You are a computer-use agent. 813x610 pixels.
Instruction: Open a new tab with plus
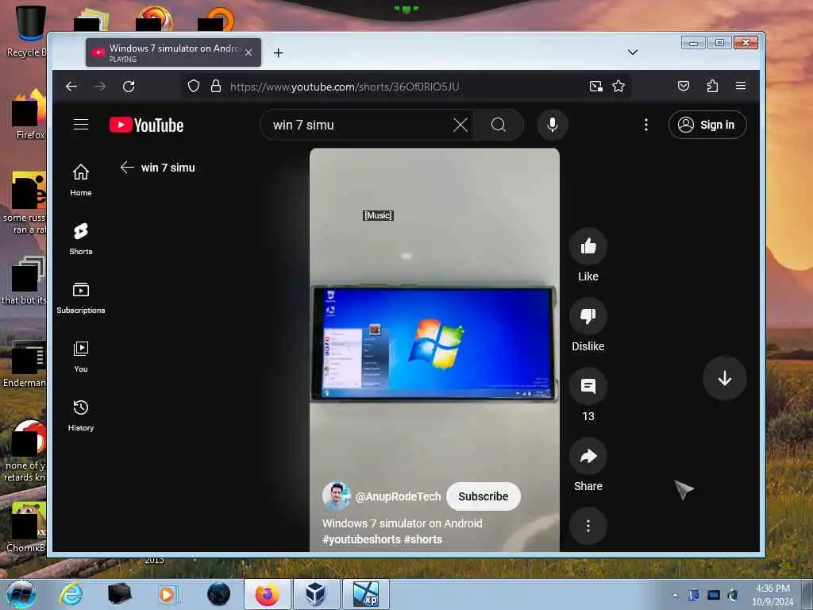[279, 52]
